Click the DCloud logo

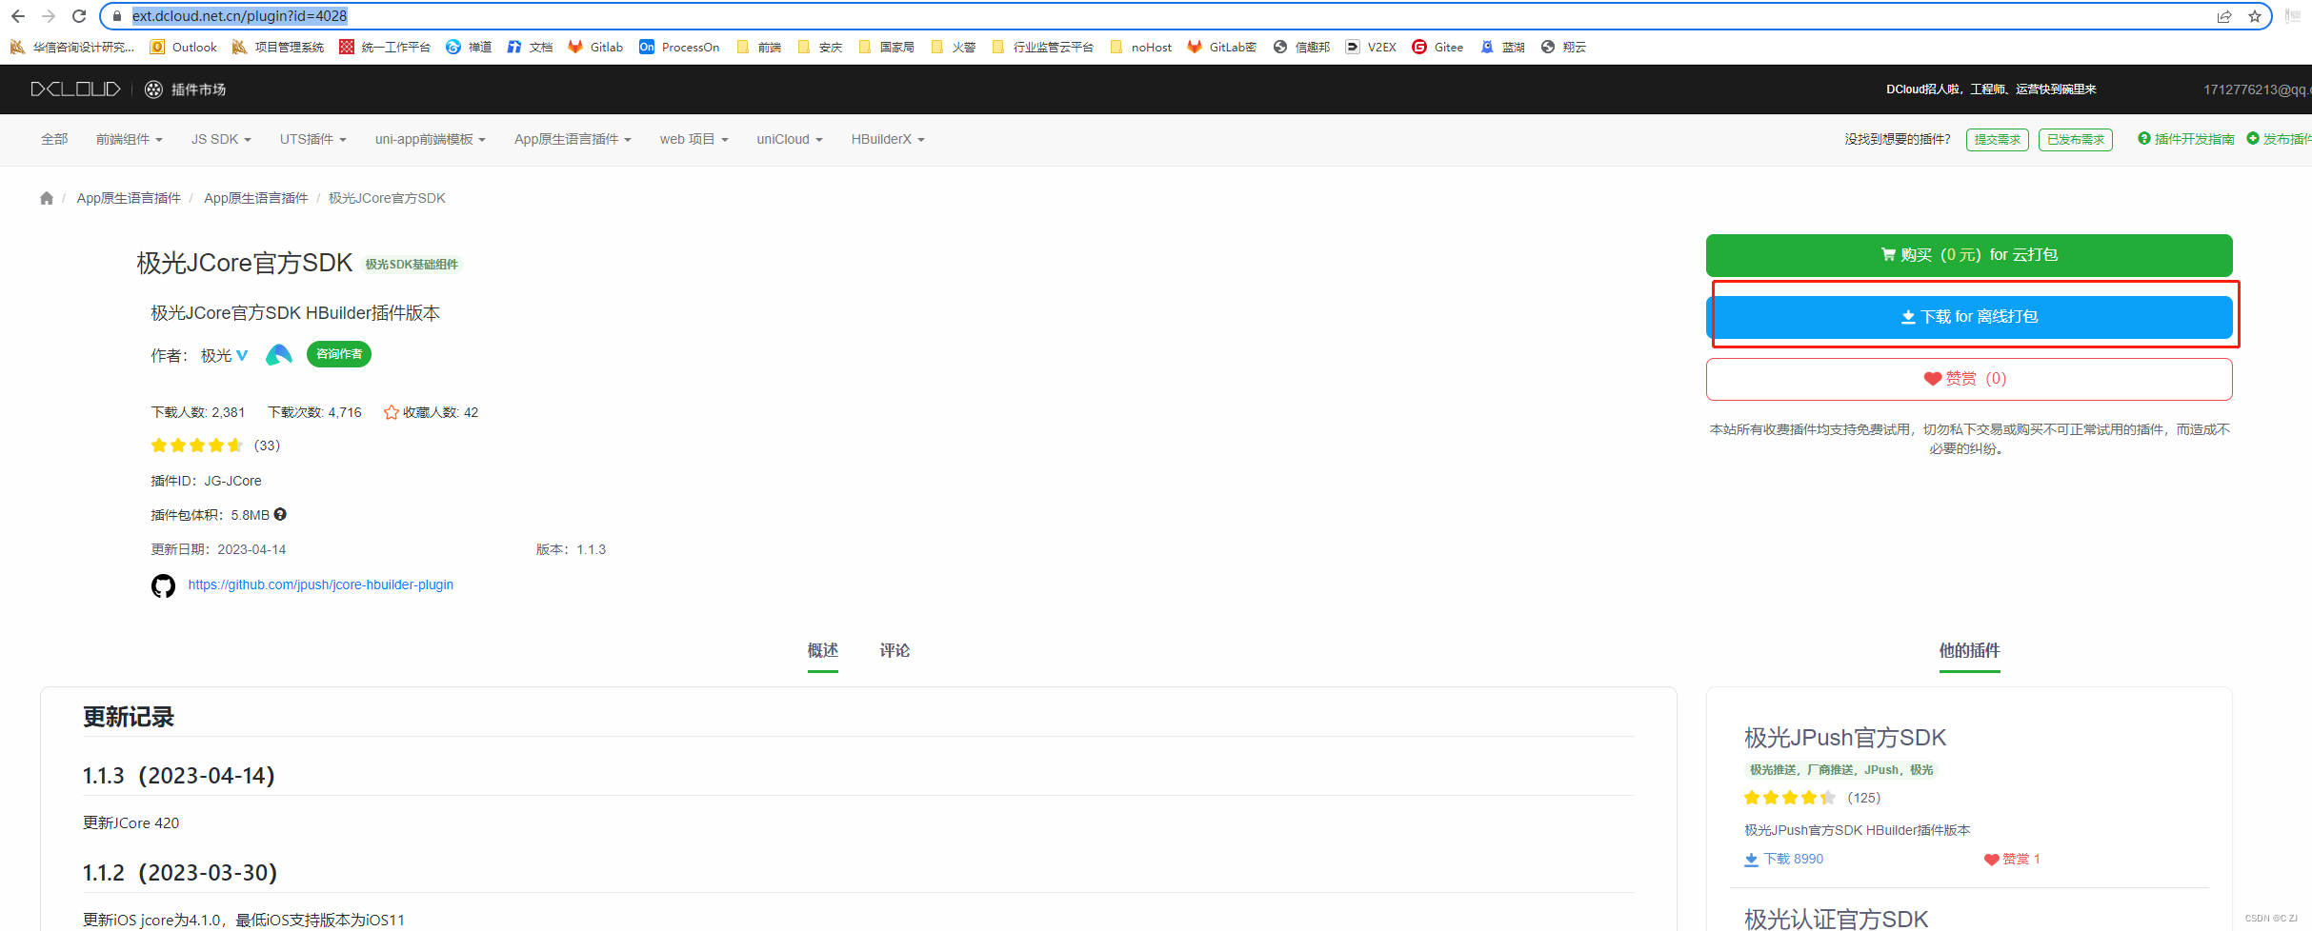(75, 89)
